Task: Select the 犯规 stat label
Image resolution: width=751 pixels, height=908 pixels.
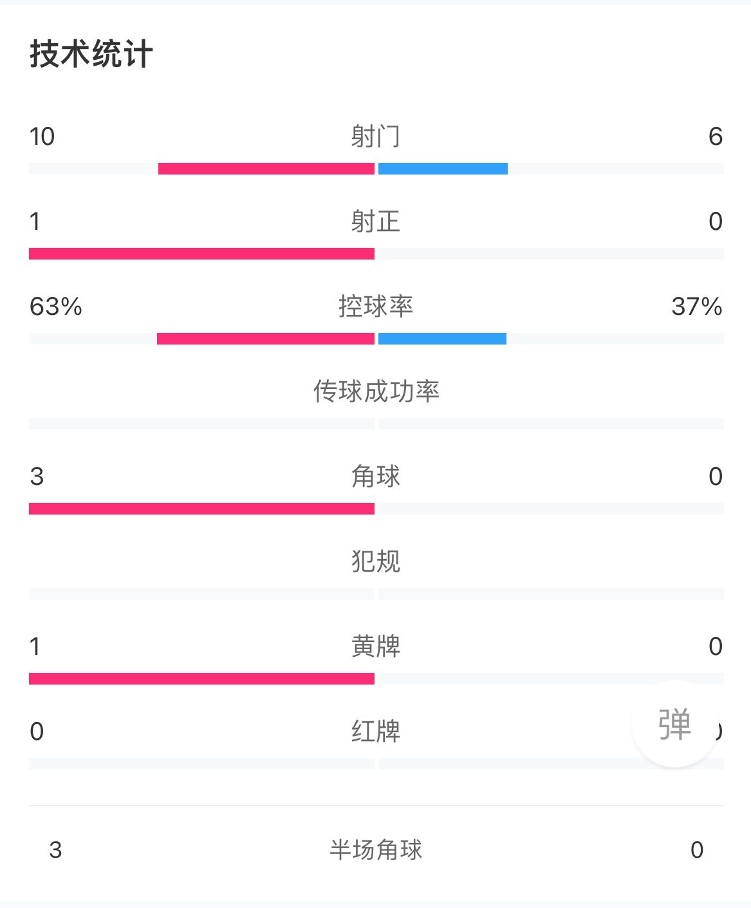Action: pyautogui.click(x=376, y=562)
